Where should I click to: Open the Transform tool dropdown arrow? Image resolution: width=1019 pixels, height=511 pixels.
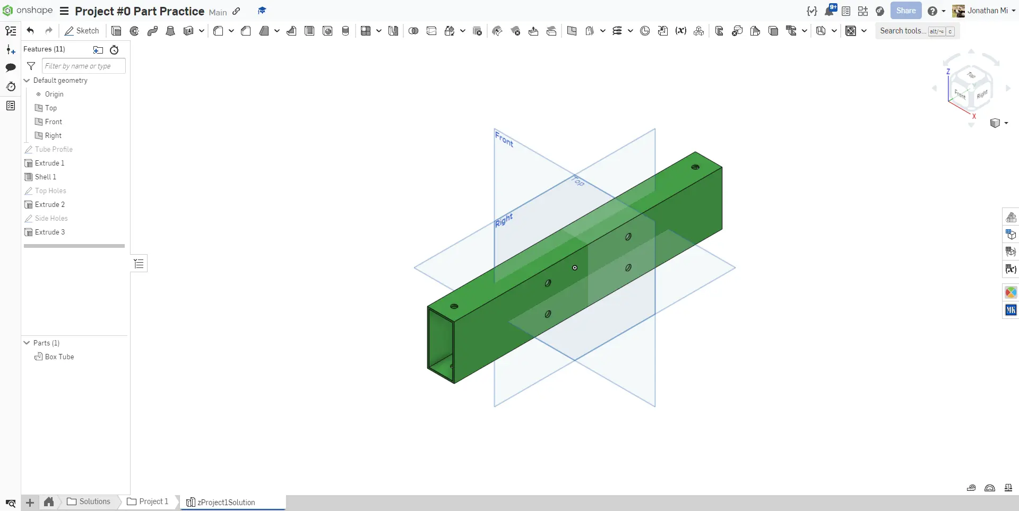[463, 31]
